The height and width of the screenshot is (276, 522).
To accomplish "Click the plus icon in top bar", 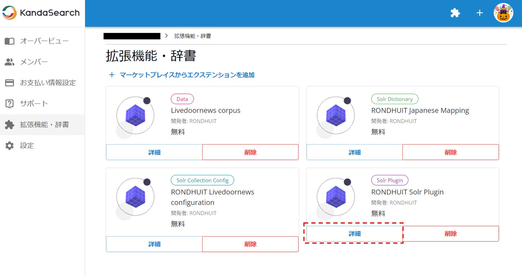I will pyautogui.click(x=479, y=13).
